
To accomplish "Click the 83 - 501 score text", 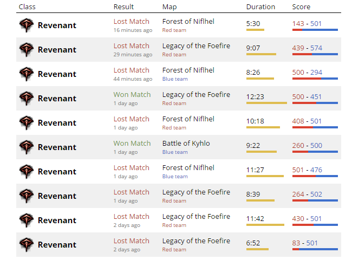I will pyautogui.click(x=305, y=243).
